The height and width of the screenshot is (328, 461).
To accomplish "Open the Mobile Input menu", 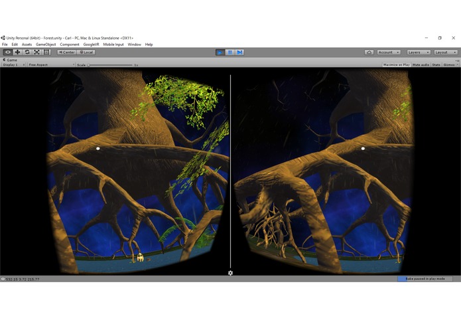I will [113, 44].
